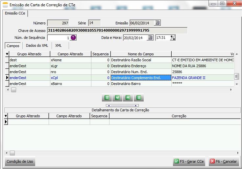Click the Núm. de Sequência input field

tap(59, 38)
